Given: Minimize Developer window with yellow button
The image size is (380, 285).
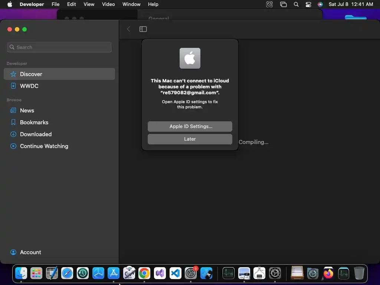Looking at the screenshot, I should [x=17, y=29].
